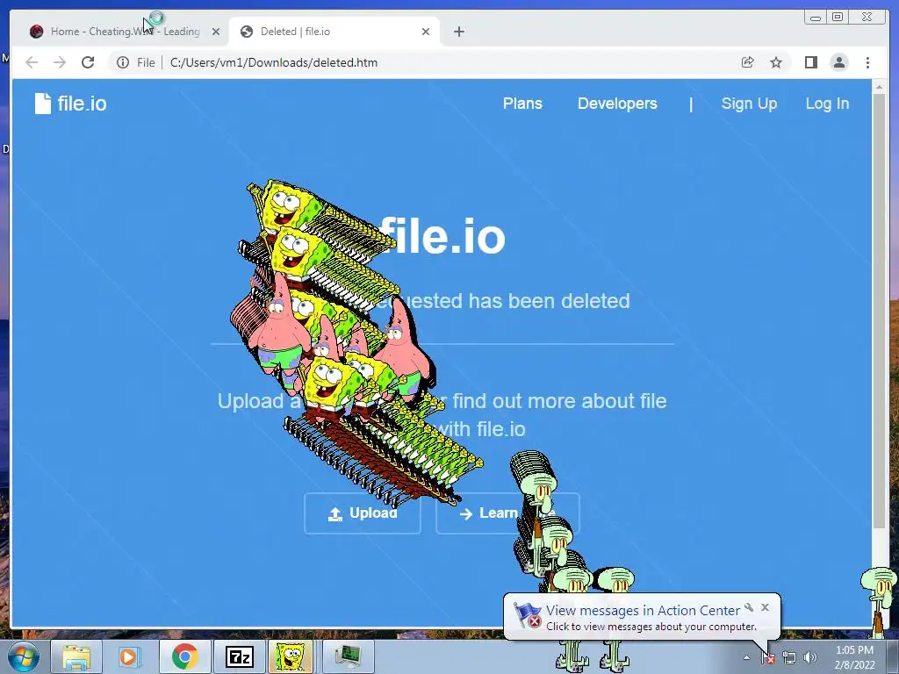Select the Deleted | file.io tab
The image size is (899, 674).
tap(334, 32)
